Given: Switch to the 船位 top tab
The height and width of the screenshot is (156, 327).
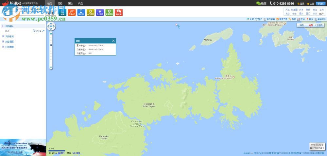Looking at the screenshot, I should click(x=50, y=3).
